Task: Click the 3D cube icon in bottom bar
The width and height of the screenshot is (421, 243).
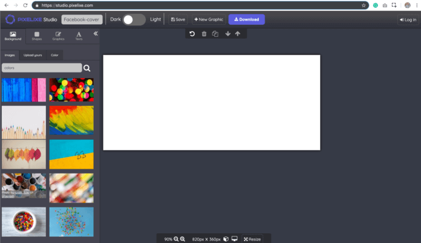Action: pos(226,239)
